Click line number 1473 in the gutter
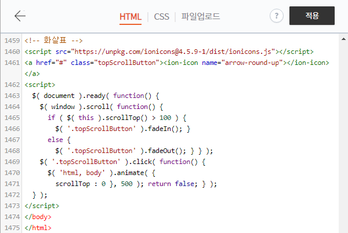This screenshot has width=348, height=233. pos(12,206)
